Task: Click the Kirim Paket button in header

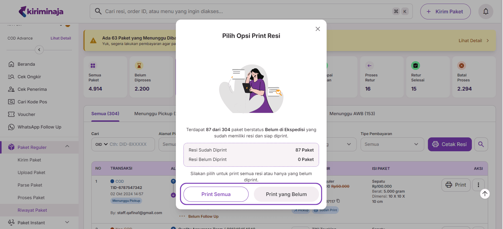Action: pyautogui.click(x=445, y=12)
